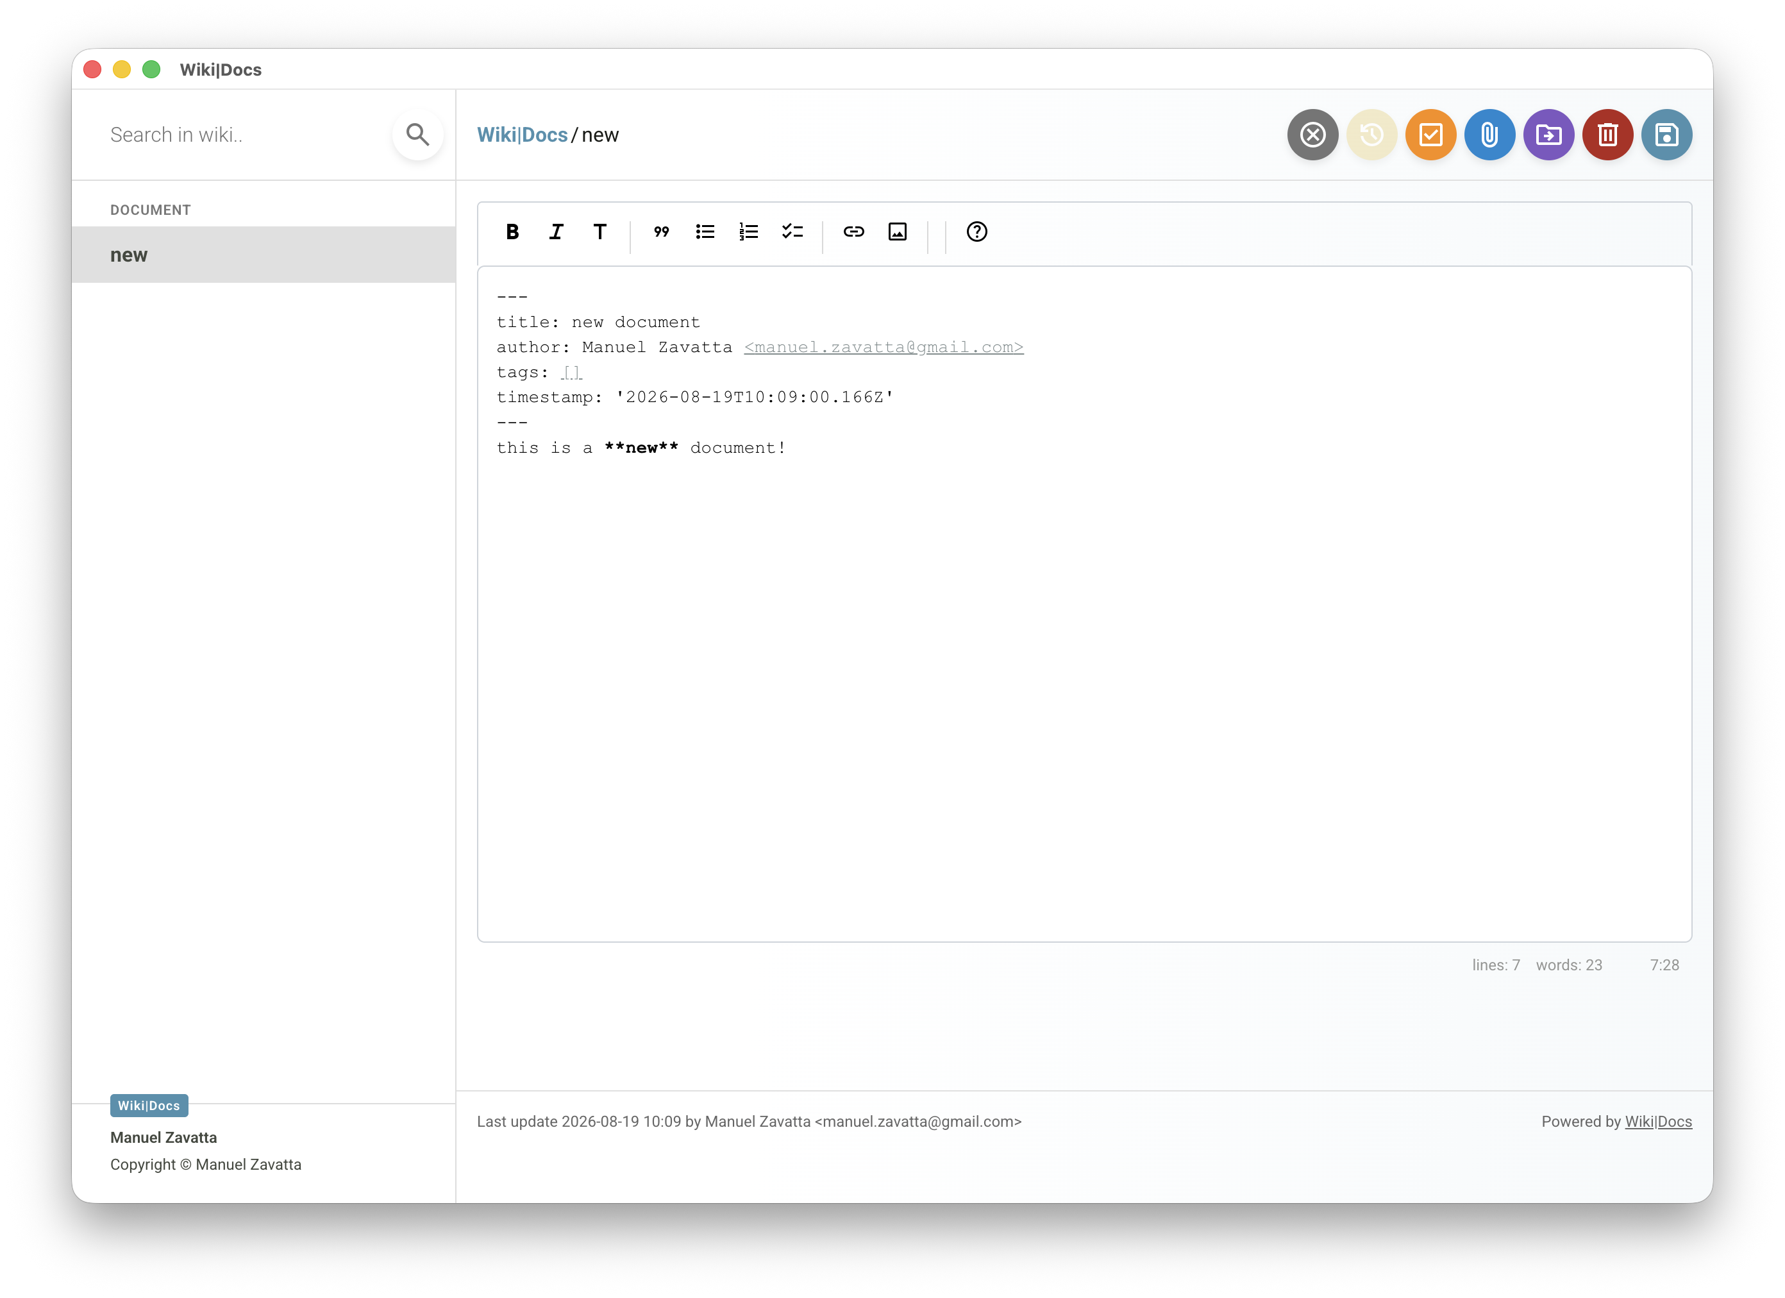Open attachments with the paperclip button

pyautogui.click(x=1490, y=135)
